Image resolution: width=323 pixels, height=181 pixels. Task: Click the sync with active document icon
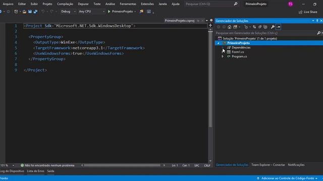click(254, 27)
